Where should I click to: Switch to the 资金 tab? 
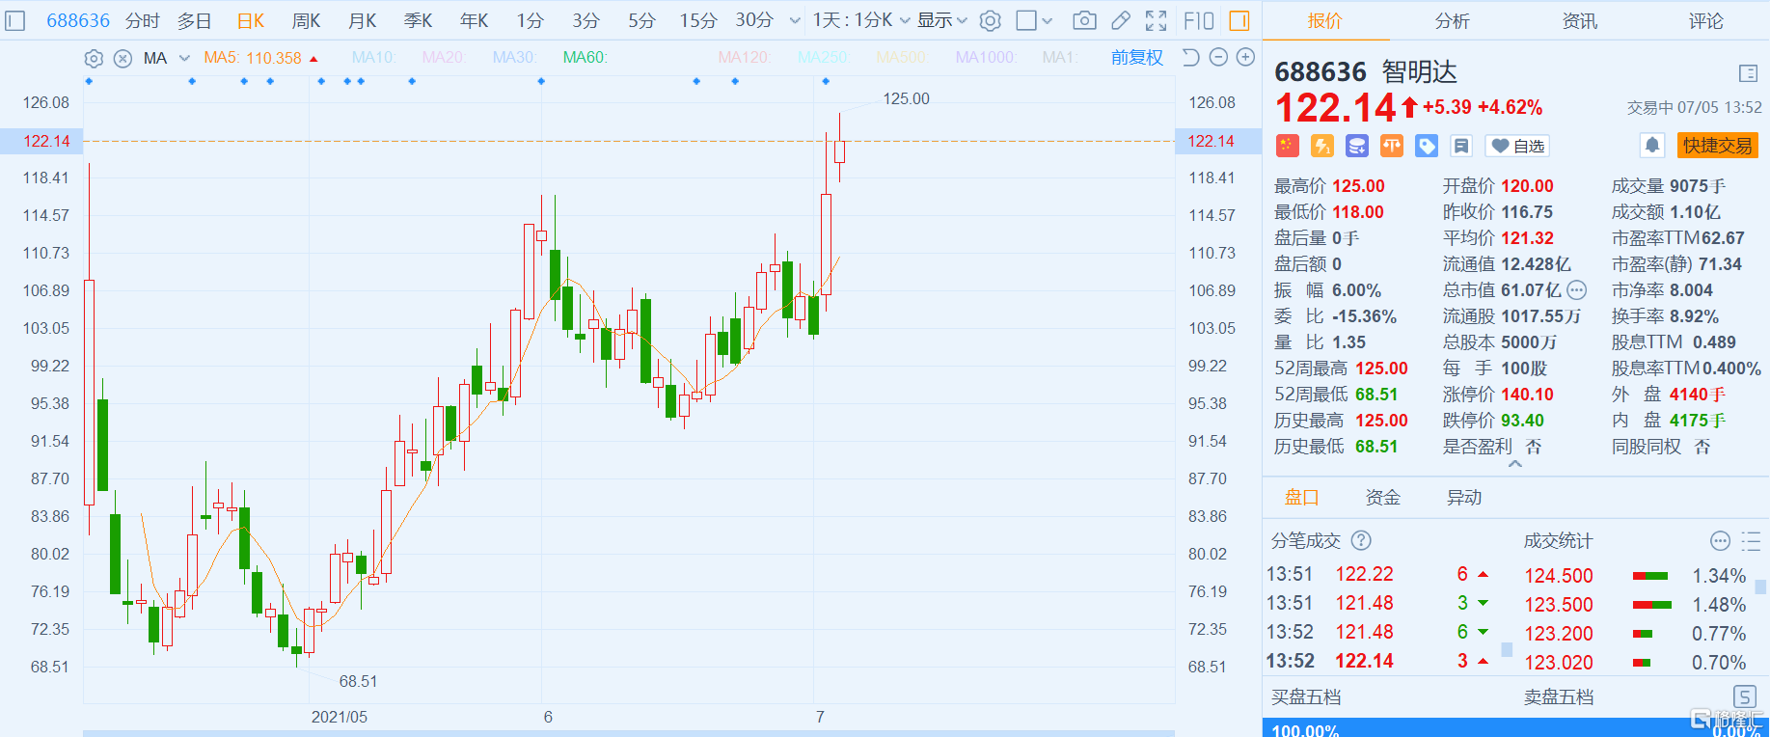point(1382,498)
